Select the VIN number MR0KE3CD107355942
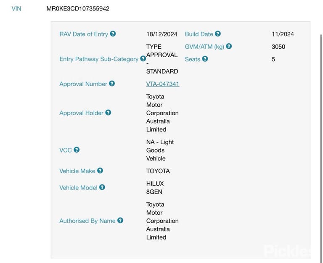This screenshot has height=263, width=323. tap(78, 9)
